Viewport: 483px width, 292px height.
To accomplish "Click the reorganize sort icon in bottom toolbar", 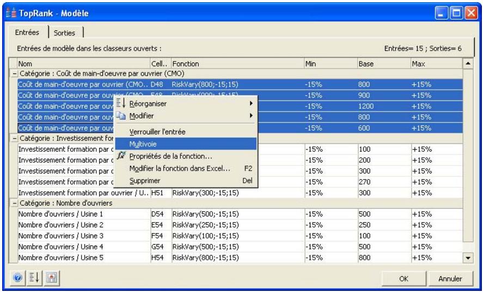I will tap(34, 278).
